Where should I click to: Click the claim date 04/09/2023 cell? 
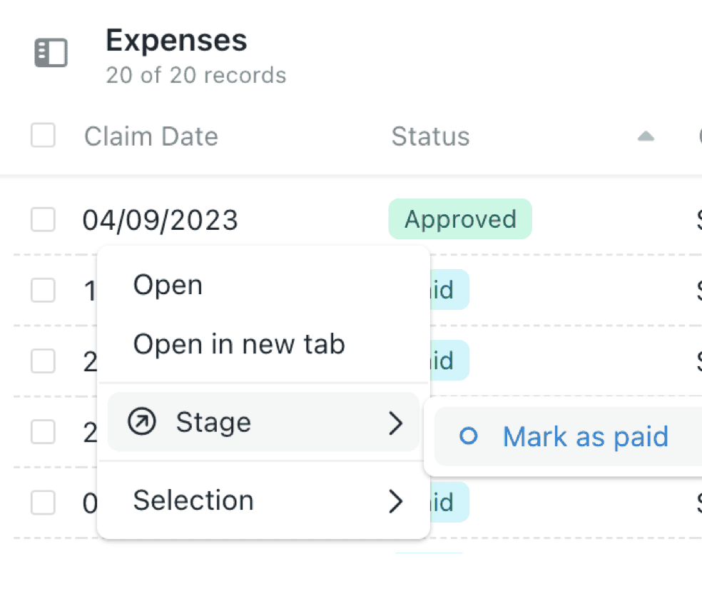click(161, 219)
